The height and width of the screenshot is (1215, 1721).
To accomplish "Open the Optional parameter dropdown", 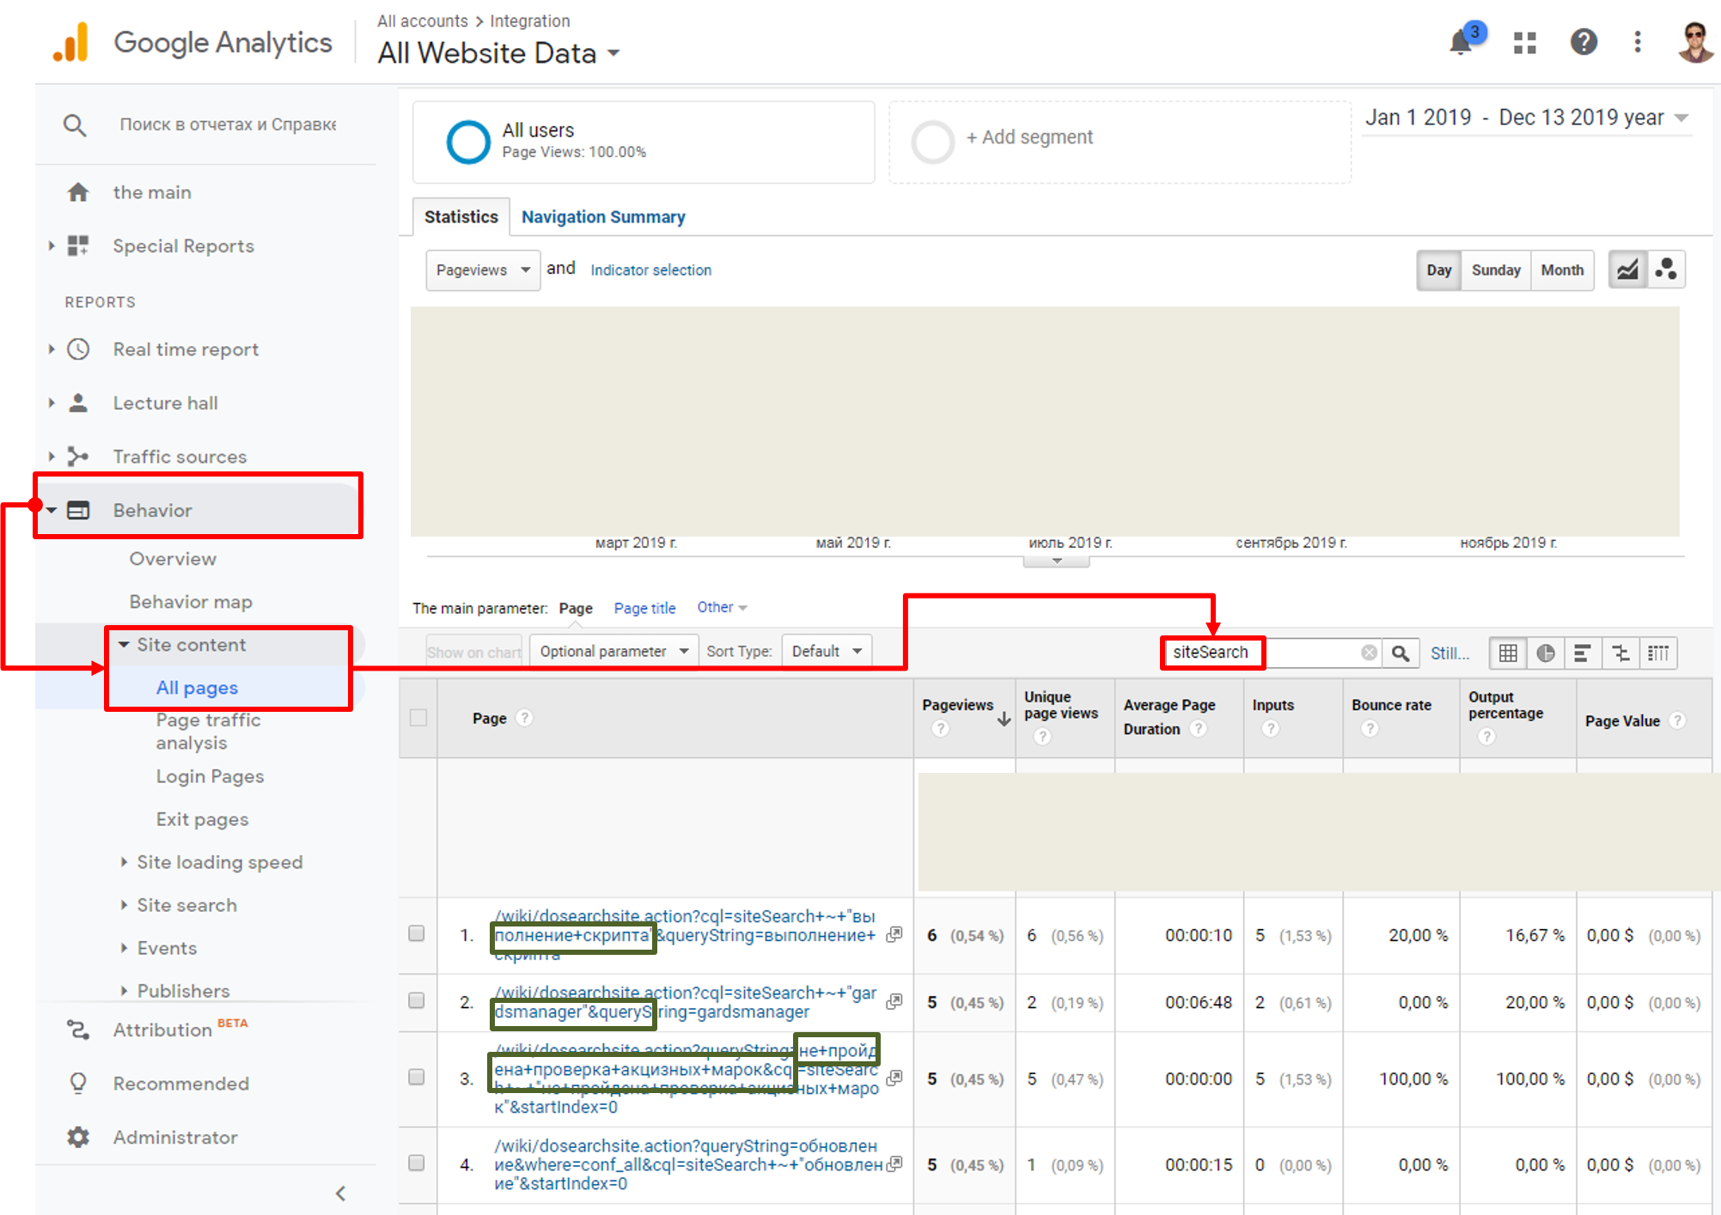I will (613, 652).
